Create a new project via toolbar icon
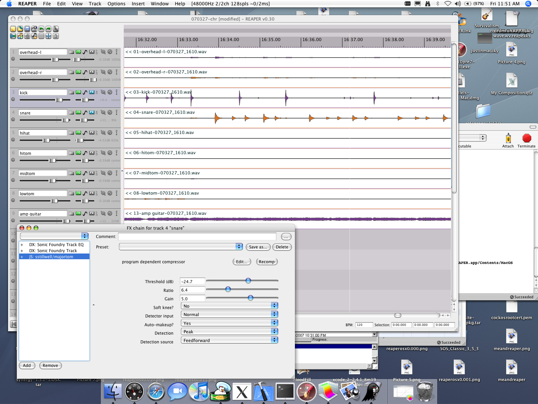This screenshot has width=538, height=404. (13, 29)
